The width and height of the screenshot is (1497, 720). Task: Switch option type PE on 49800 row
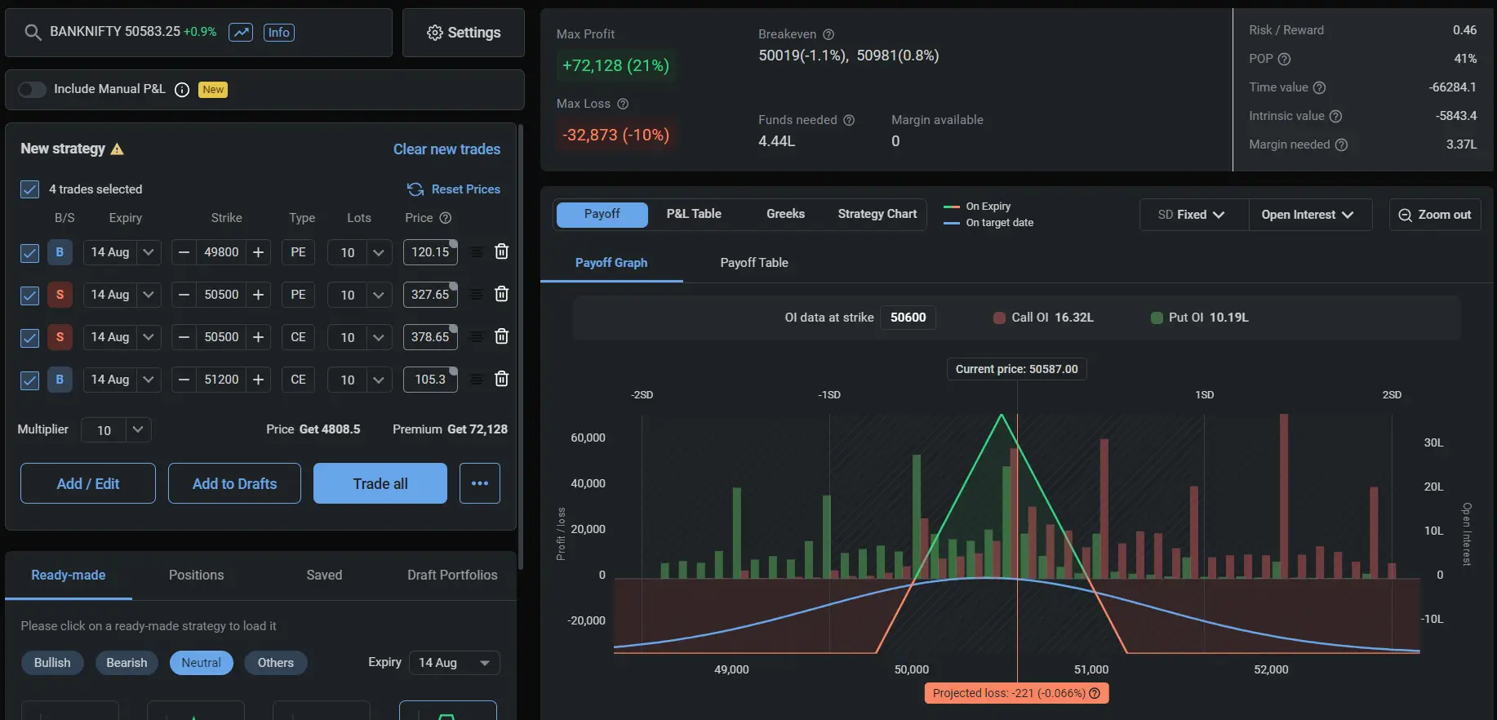[x=298, y=252]
